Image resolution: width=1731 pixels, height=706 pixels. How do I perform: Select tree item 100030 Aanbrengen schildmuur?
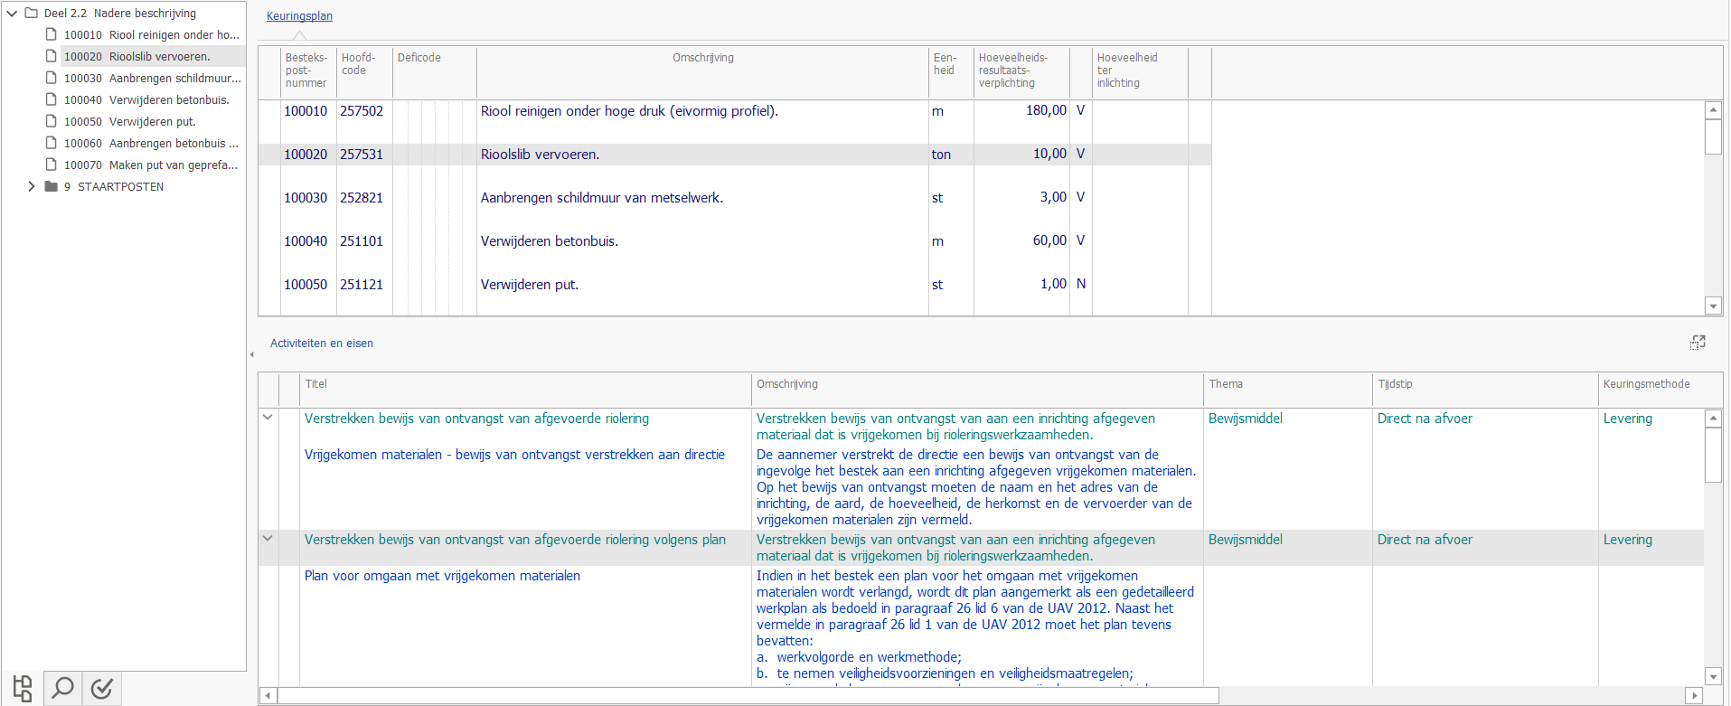152,78
